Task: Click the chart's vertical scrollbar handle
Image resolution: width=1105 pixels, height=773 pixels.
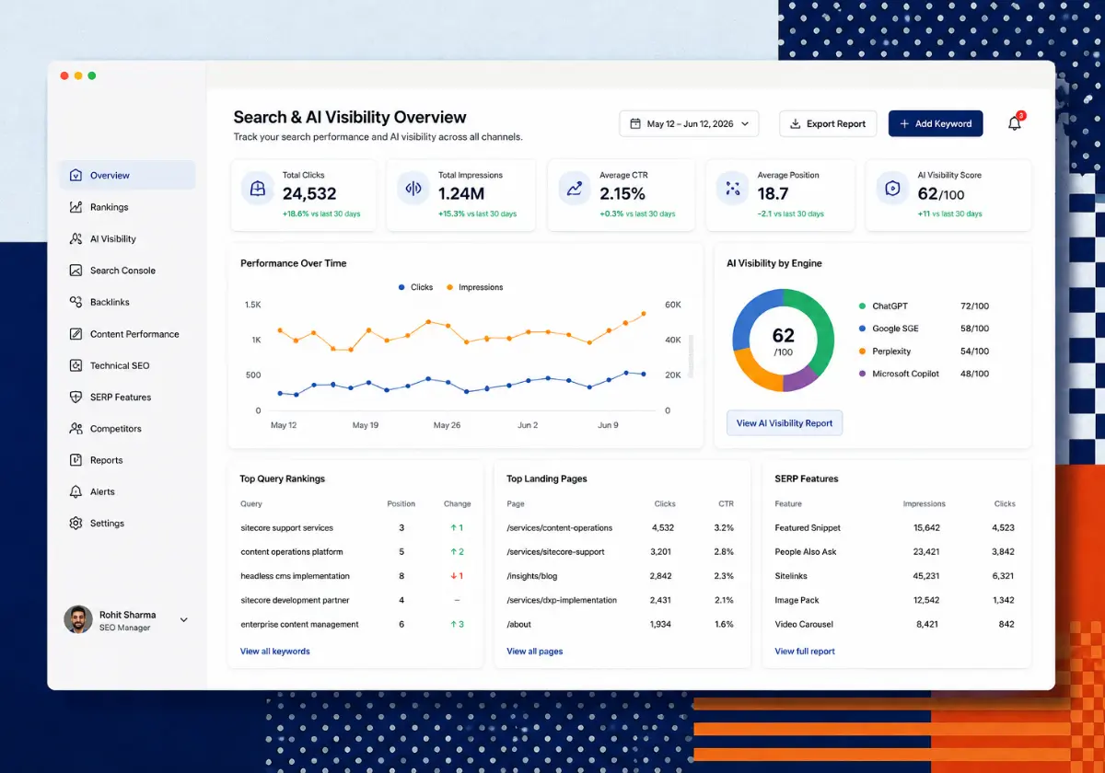Action: click(x=691, y=357)
